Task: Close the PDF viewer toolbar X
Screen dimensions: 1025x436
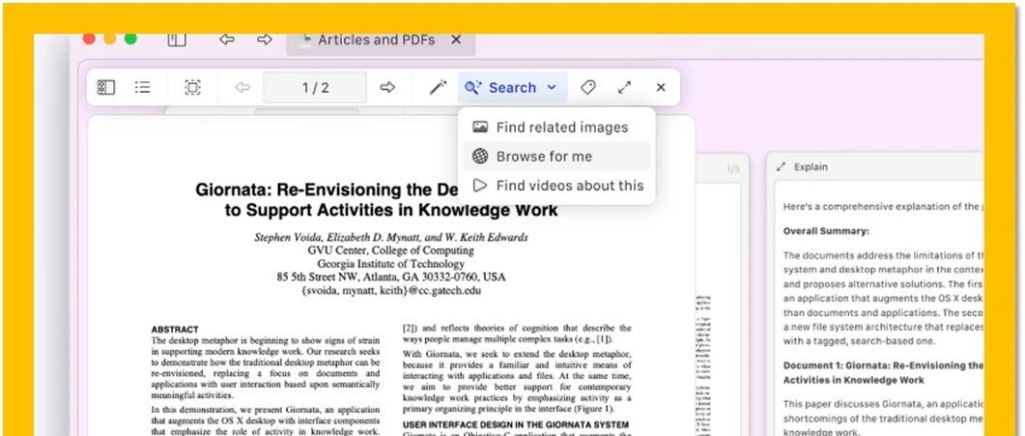Action: coord(661,88)
